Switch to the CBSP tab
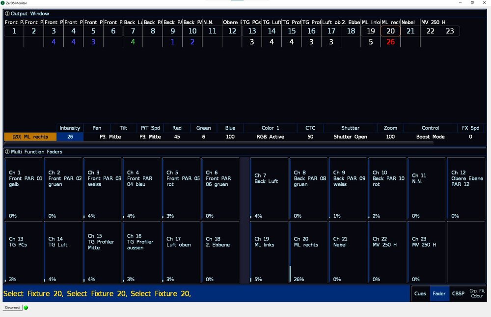 pyautogui.click(x=458, y=294)
